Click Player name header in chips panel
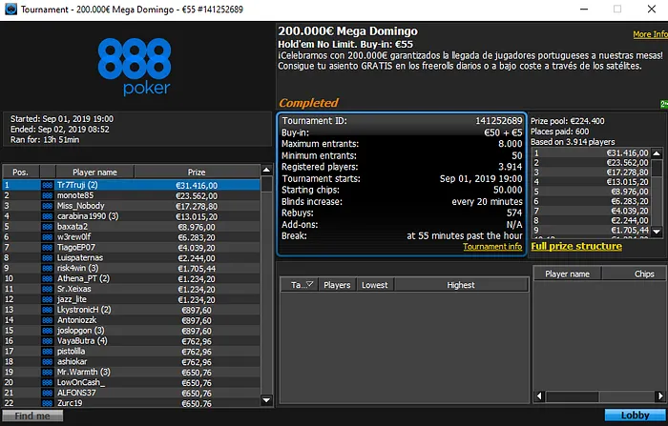Viewport: 668px width, 426px height. point(568,274)
